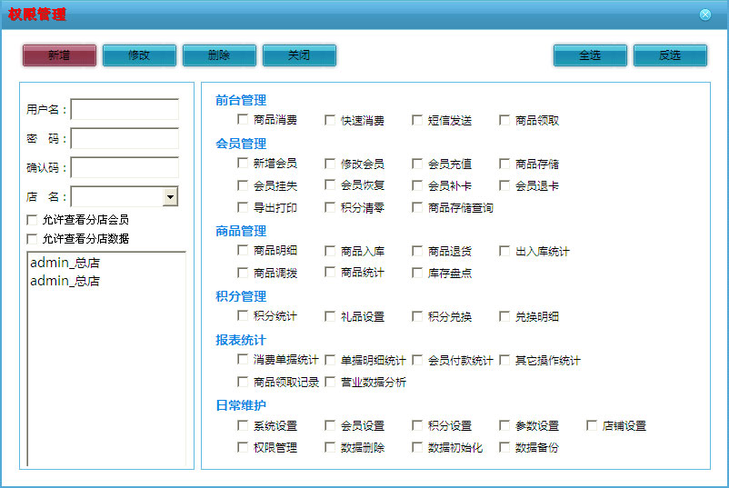Select second admin_总店 list entry
The width and height of the screenshot is (729, 488).
(x=65, y=281)
